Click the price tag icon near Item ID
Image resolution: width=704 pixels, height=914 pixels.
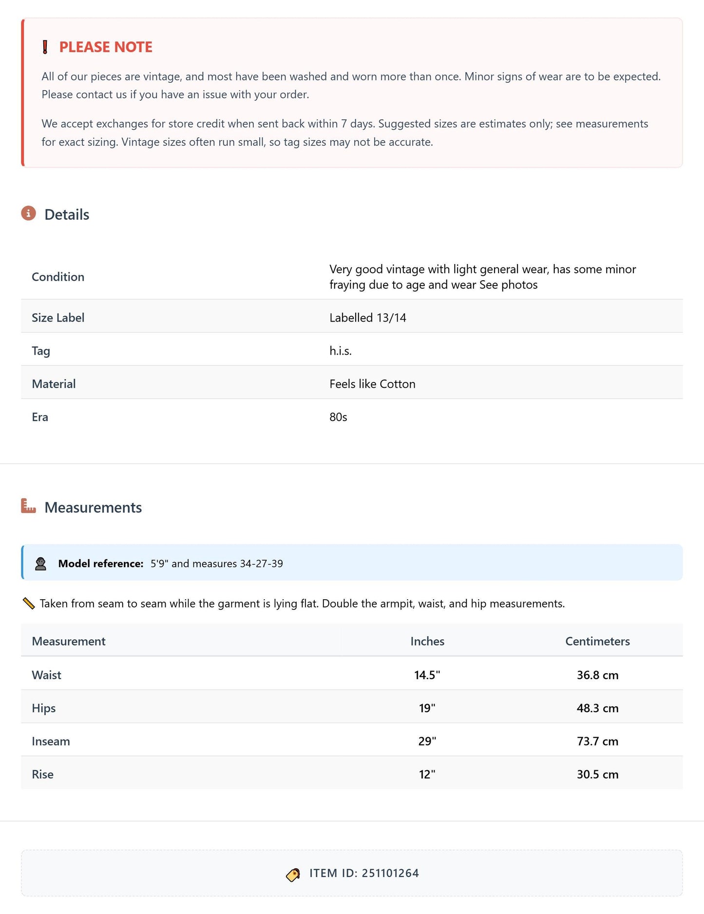[x=293, y=875]
